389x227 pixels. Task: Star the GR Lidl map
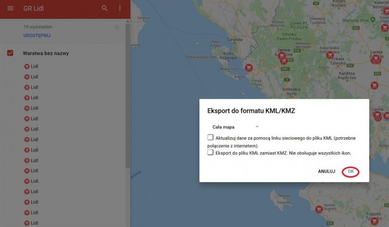[117, 27]
